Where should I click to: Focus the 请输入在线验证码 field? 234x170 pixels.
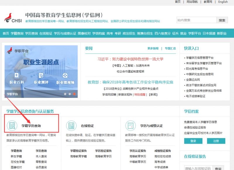pos(199,169)
